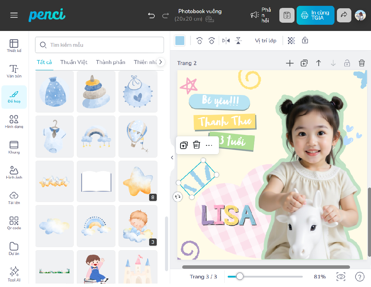Open the hamburger main menu

pos(14,15)
